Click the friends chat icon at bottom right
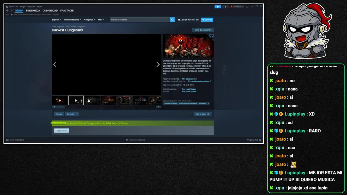The height and width of the screenshot is (195, 347). click(260, 140)
